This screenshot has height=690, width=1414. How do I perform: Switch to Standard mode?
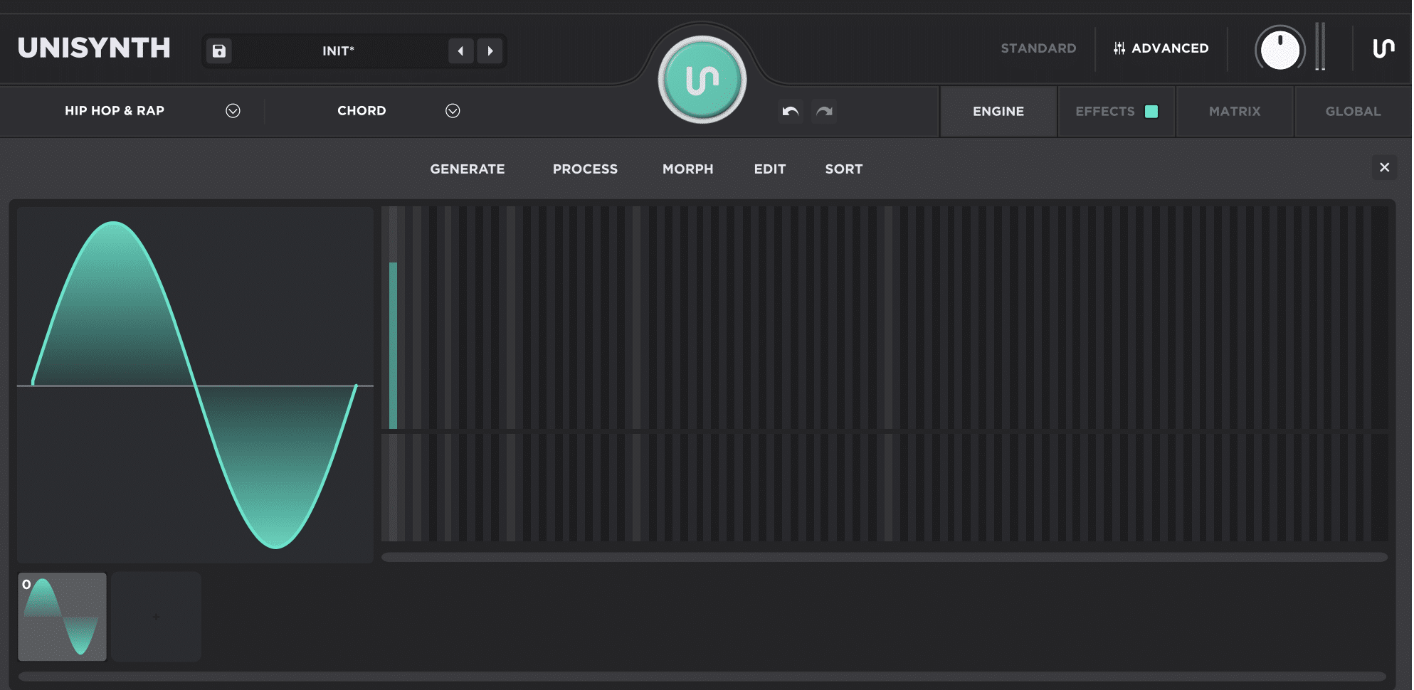pos(1038,48)
